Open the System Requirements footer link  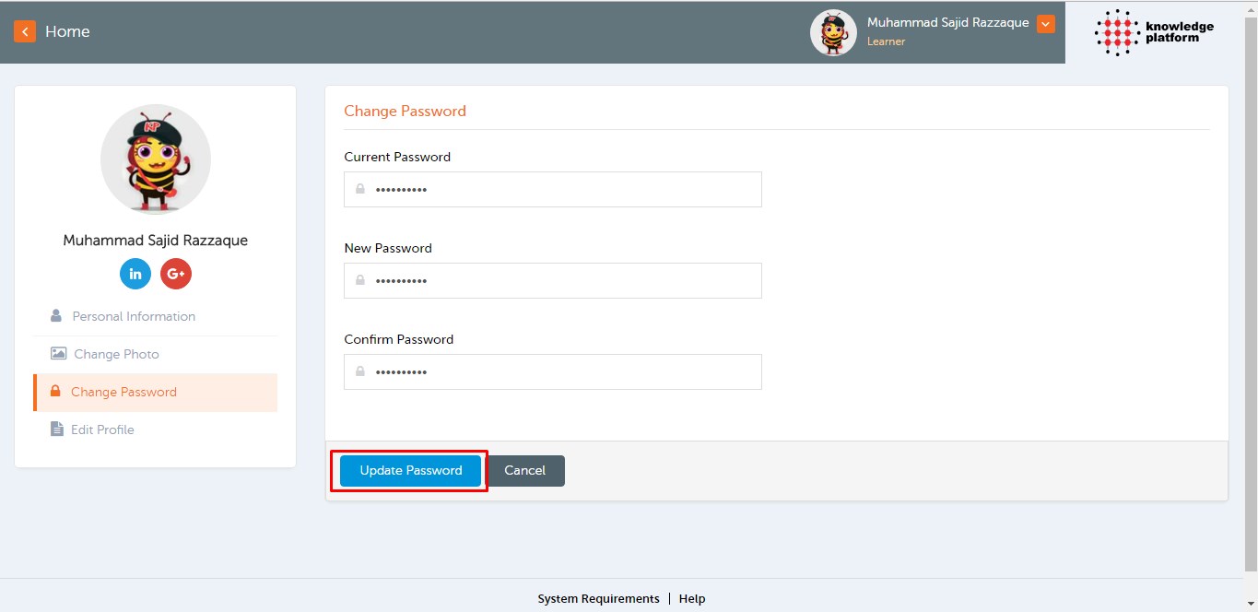pyautogui.click(x=598, y=598)
